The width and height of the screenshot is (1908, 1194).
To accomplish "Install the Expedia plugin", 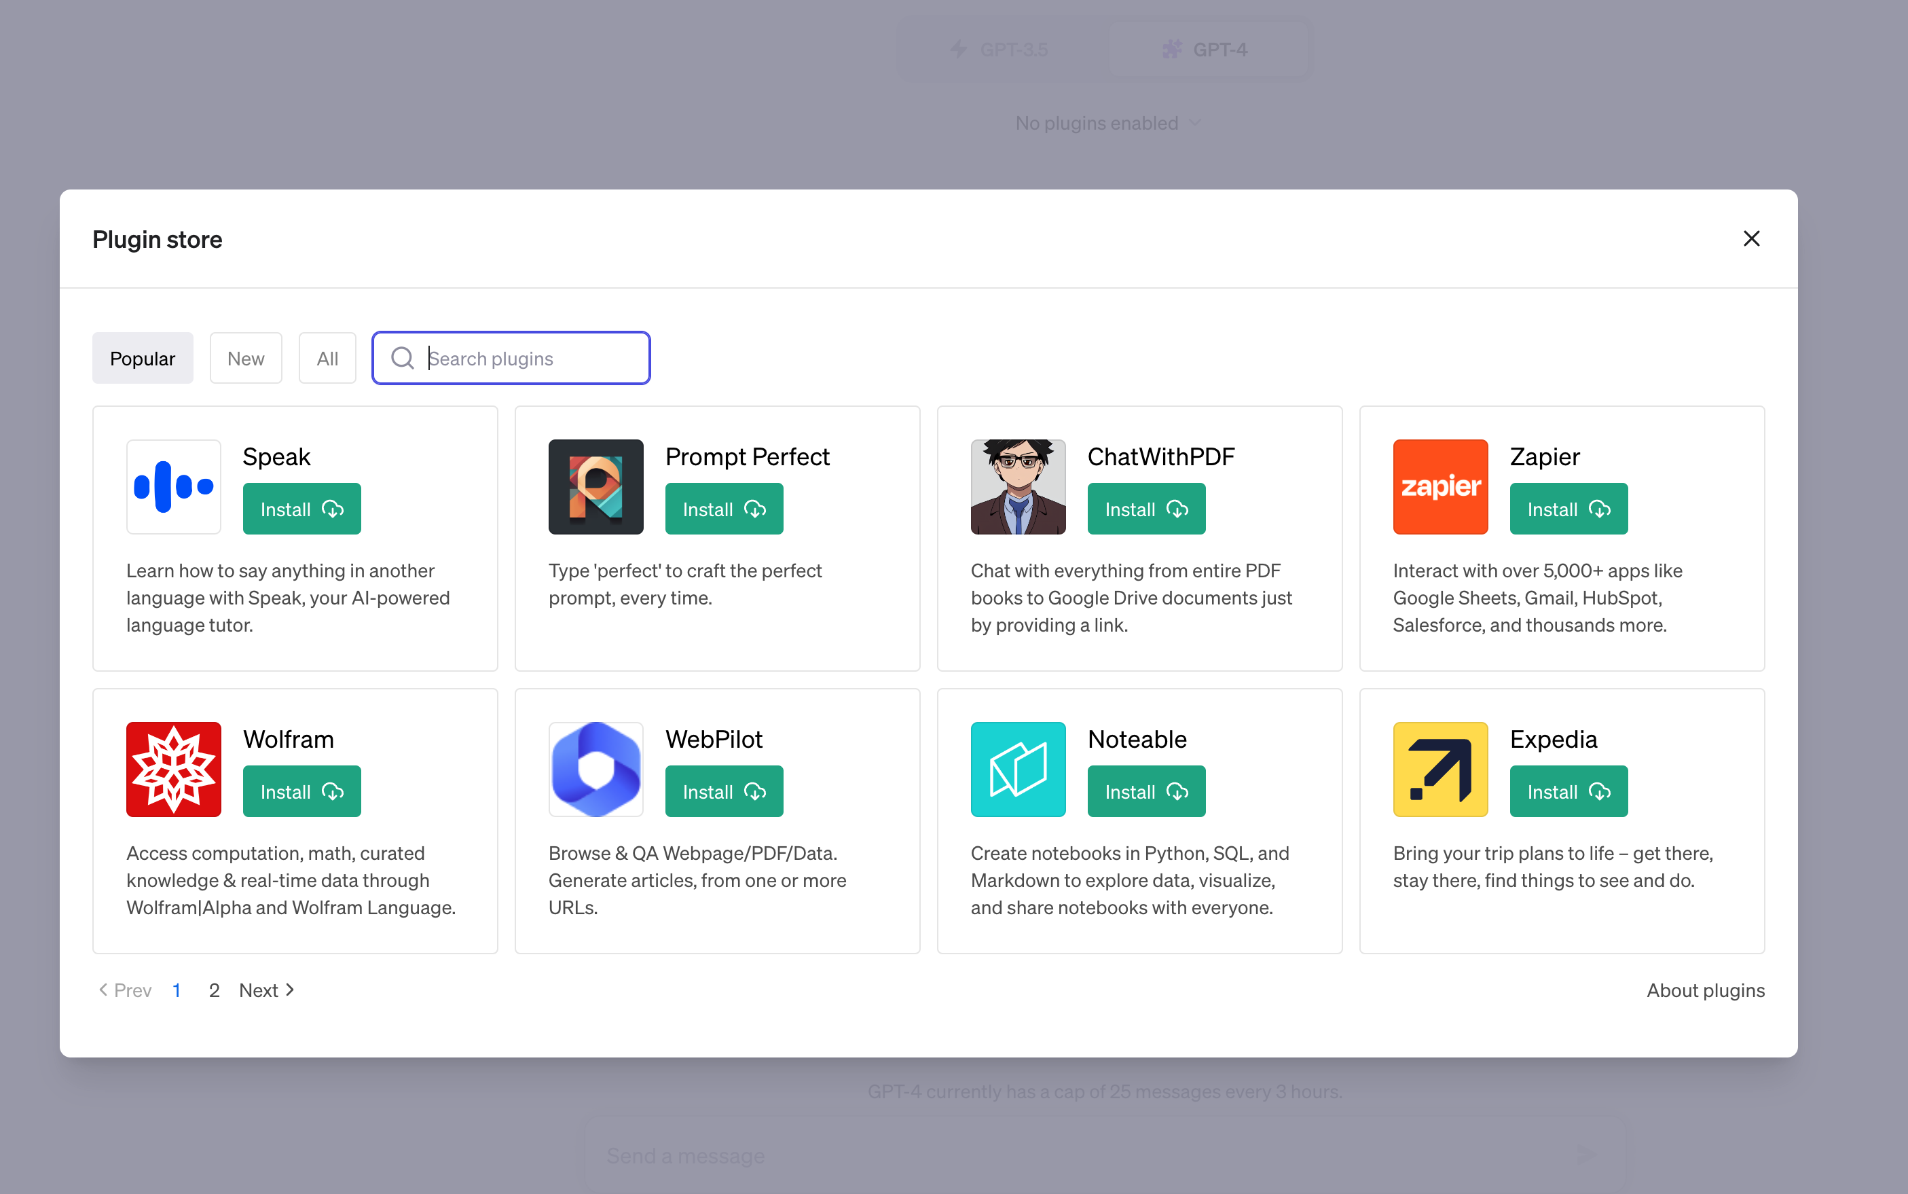I will (x=1569, y=791).
